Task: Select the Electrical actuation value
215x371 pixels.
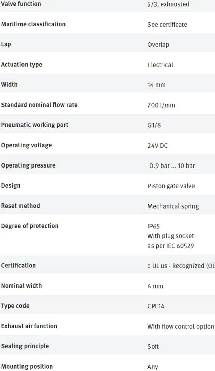Action: pos(160,65)
